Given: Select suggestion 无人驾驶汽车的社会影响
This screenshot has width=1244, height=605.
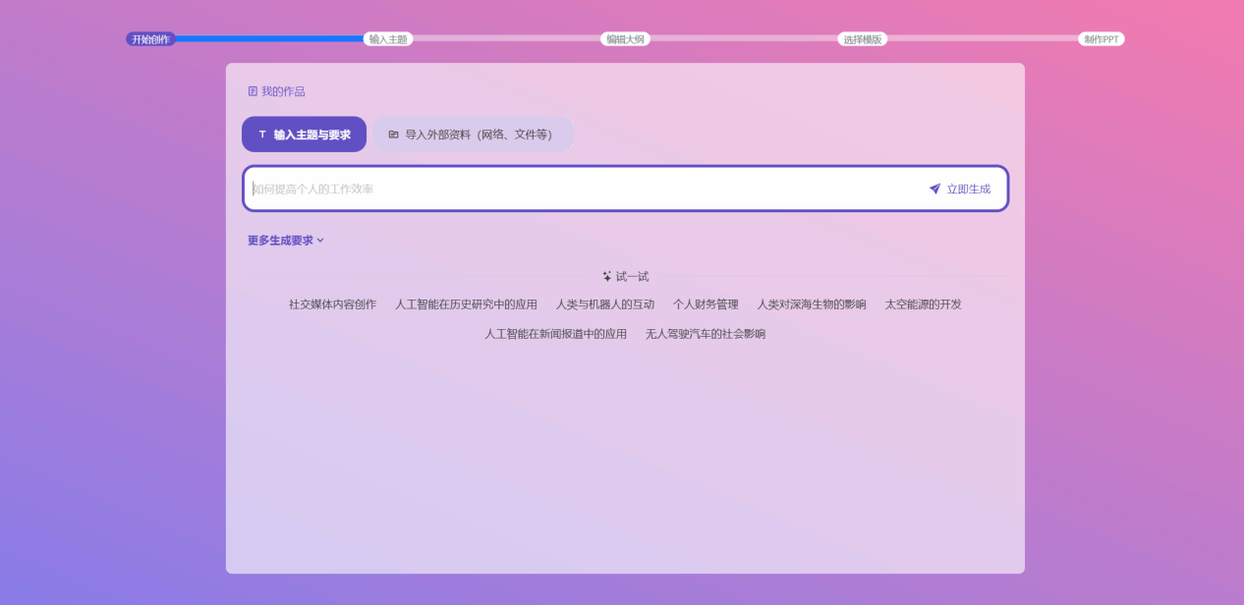Looking at the screenshot, I should click(x=705, y=334).
